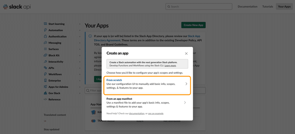Choose From an app manifest option

[147, 103]
